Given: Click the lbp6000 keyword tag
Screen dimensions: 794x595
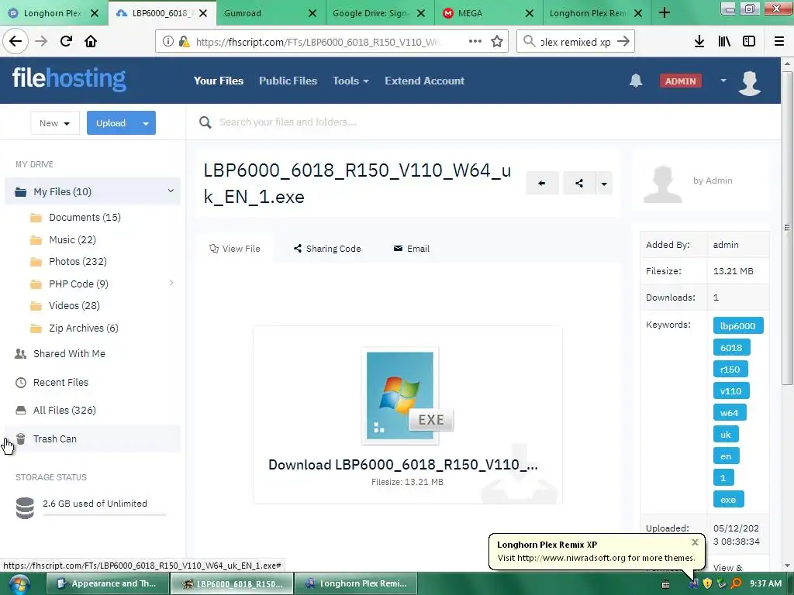Looking at the screenshot, I should [x=738, y=326].
